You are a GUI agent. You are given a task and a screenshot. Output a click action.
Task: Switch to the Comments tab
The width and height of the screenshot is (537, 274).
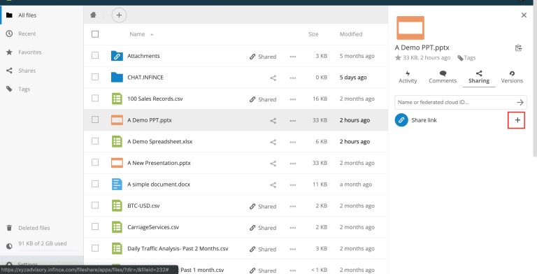coord(443,78)
